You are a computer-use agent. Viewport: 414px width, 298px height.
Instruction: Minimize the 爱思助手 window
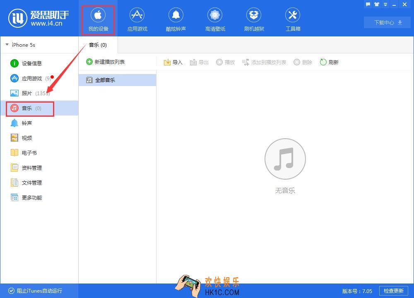(x=394, y=5)
